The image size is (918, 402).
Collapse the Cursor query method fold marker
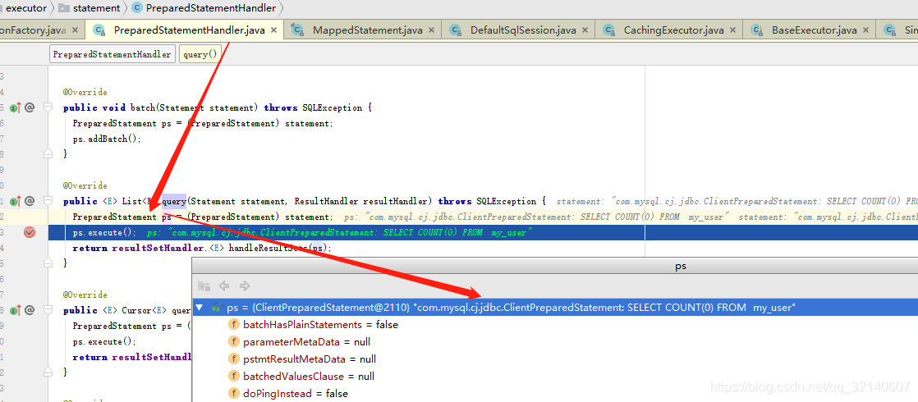coord(48,310)
